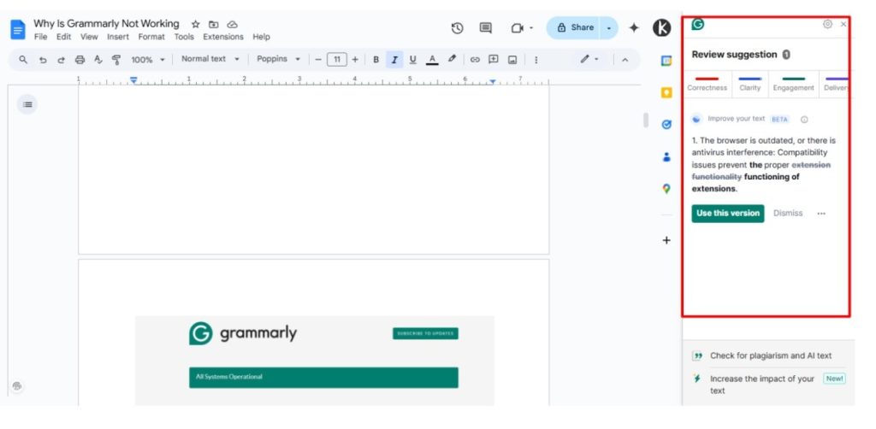Choose the text color button
The height and width of the screenshot is (429, 876).
[x=432, y=60]
